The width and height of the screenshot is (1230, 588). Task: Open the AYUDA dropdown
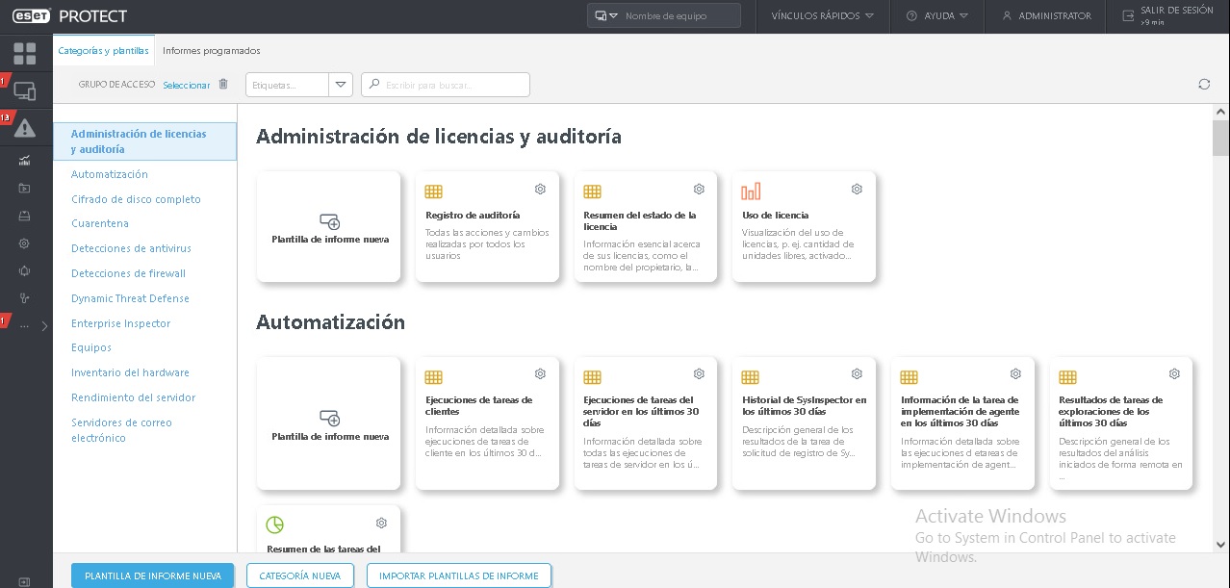pyautogui.click(x=936, y=15)
